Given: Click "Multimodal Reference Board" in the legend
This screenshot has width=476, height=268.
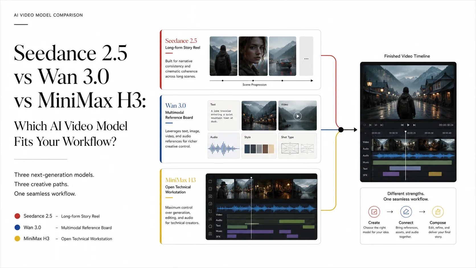Looking at the screenshot, I should (87, 228).
